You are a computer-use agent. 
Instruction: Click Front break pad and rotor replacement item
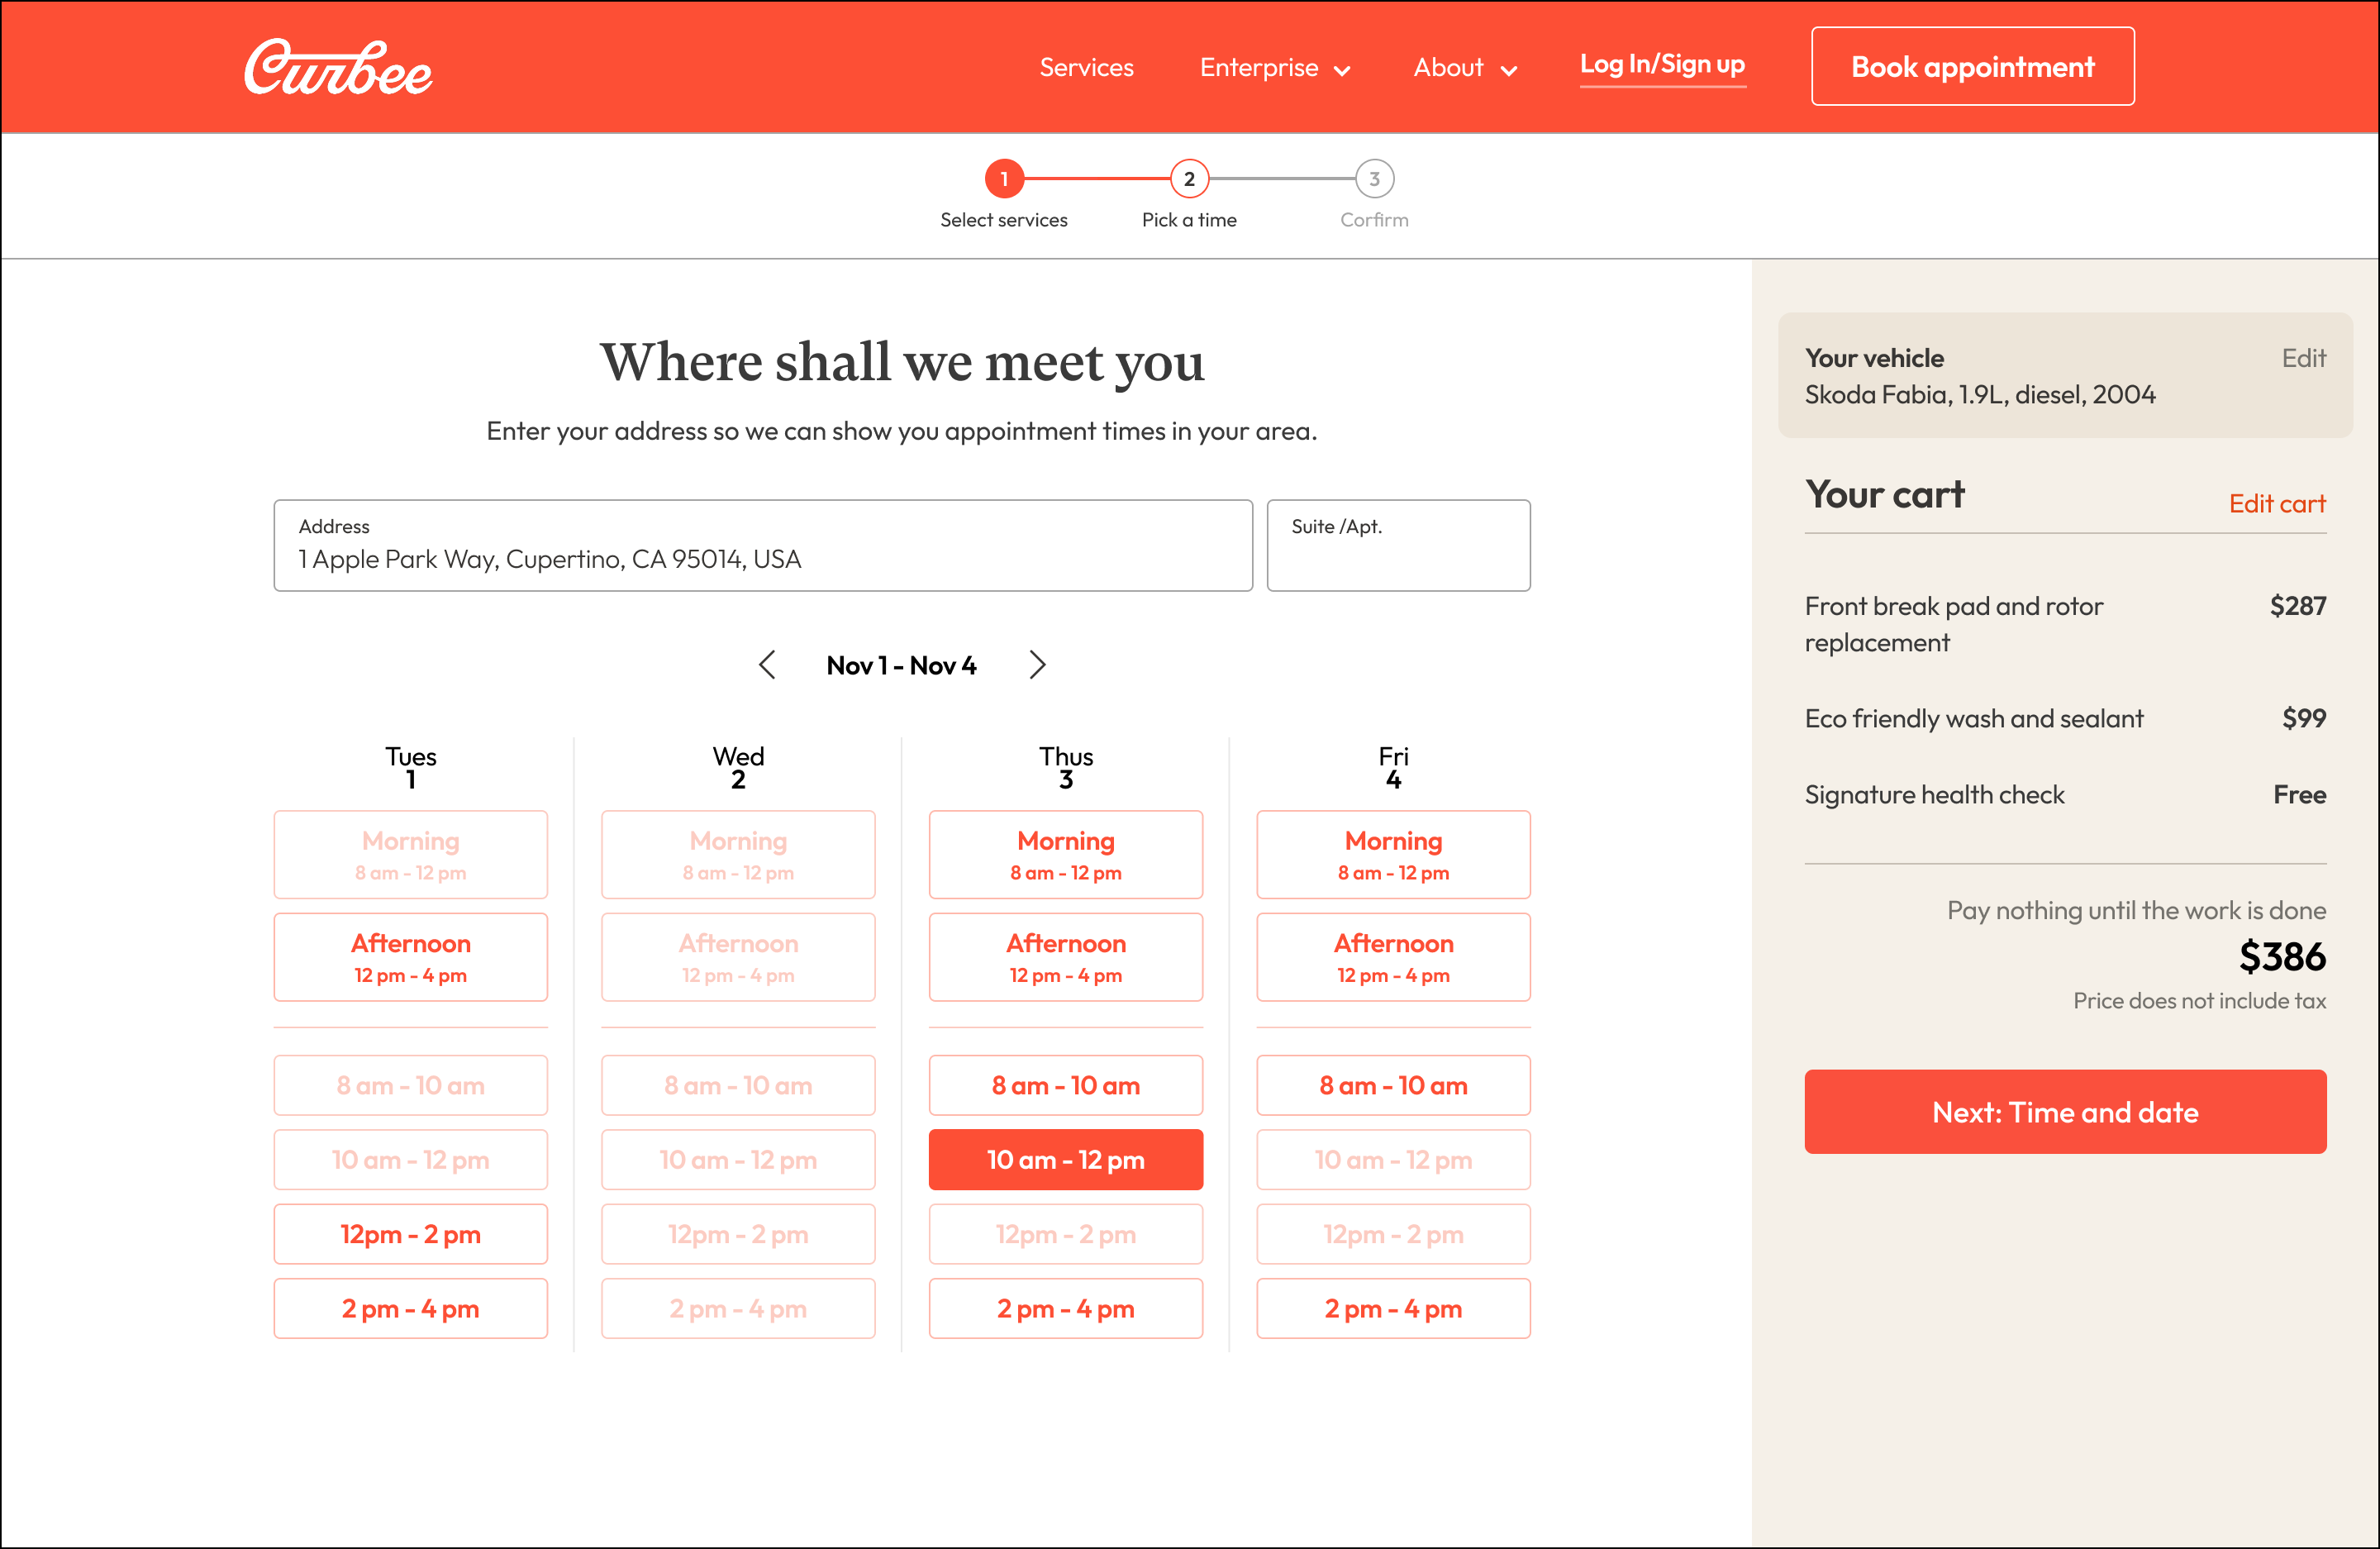pos(1953,624)
